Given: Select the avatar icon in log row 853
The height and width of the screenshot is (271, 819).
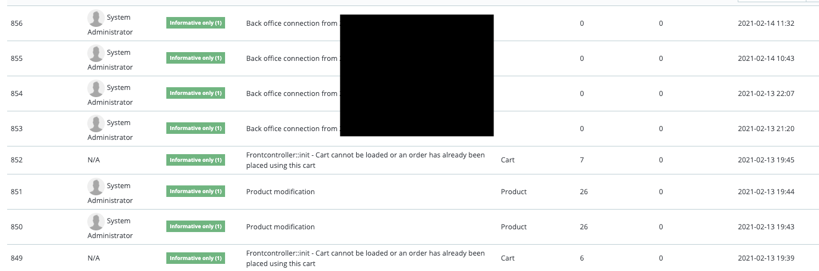Looking at the screenshot, I should pyautogui.click(x=96, y=123).
